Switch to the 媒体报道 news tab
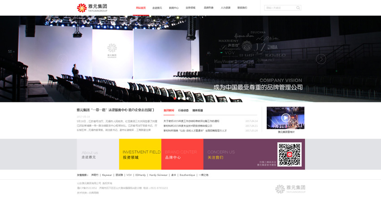Image resolution: width=381 pixels, height=199 pixels. pos(198,110)
